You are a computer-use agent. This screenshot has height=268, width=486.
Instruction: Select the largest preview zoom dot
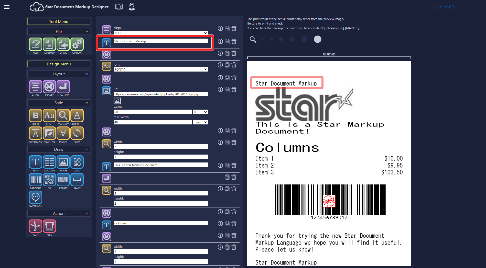pos(317,39)
